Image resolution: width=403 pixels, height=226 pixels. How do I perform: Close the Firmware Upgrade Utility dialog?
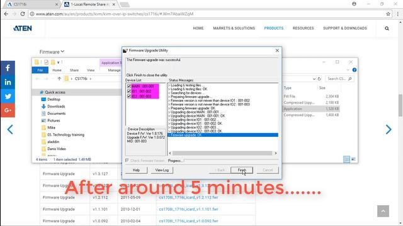(x=277, y=50)
